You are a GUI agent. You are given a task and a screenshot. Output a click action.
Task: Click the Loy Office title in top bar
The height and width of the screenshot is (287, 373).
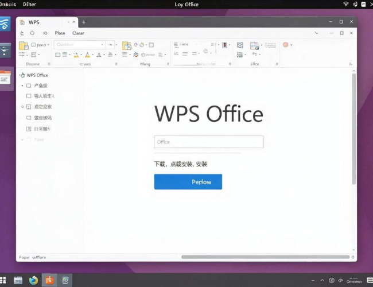[x=187, y=4]
